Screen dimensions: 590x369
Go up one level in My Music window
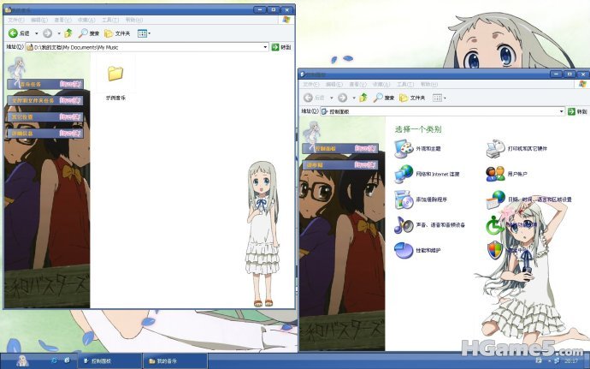click(x=68, y=33)
